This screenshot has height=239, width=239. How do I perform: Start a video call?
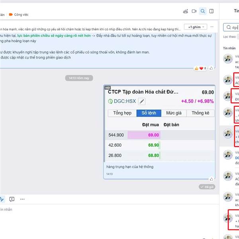tap(194, 11)
